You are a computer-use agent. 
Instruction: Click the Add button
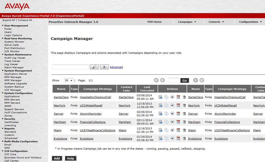click(x=57, y=158)
